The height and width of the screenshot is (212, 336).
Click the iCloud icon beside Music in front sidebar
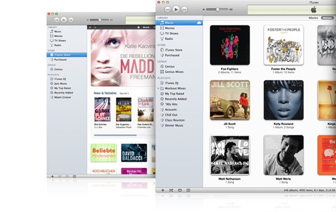point(199,23)
